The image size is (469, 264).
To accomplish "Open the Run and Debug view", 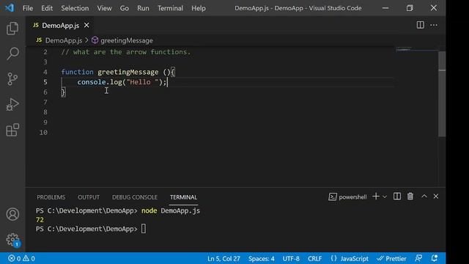I will [12, 104].
